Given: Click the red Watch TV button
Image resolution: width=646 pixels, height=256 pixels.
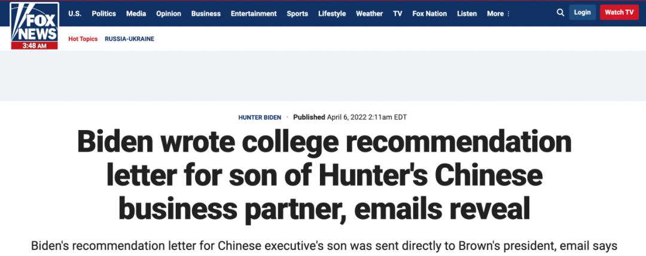Looking at the screenshot, I should 619,13.
